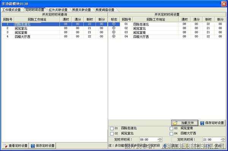
Task: Click 通时 value 08 in query row 3
Action: tap(66, 32)
